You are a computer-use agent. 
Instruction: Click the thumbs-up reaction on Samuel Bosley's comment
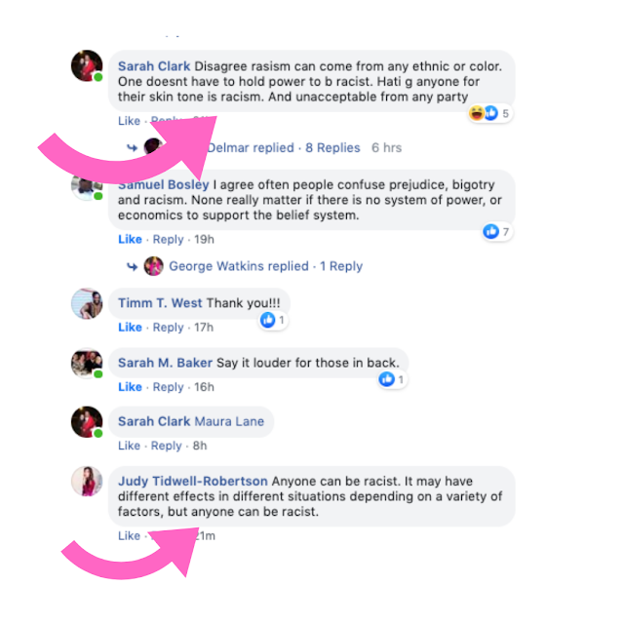click(x=490, y=231)
